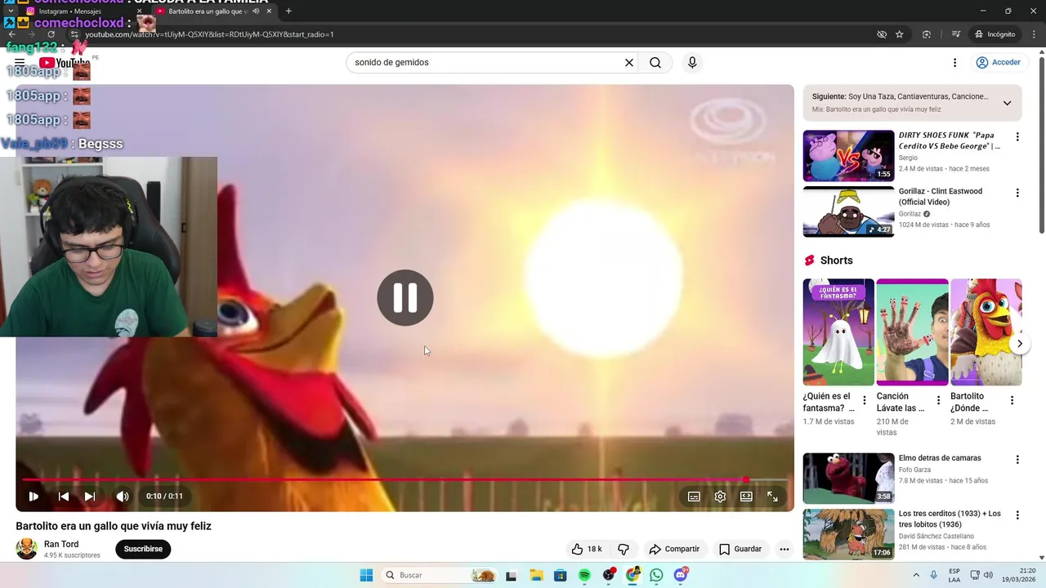Open Ran Tord channel avatar
The width and height of the screenshot is (1046, 588).
point(27,550)
